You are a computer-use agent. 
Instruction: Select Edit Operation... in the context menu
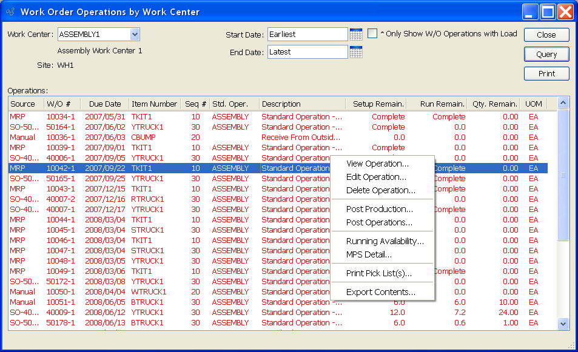(x=376, y=177)
